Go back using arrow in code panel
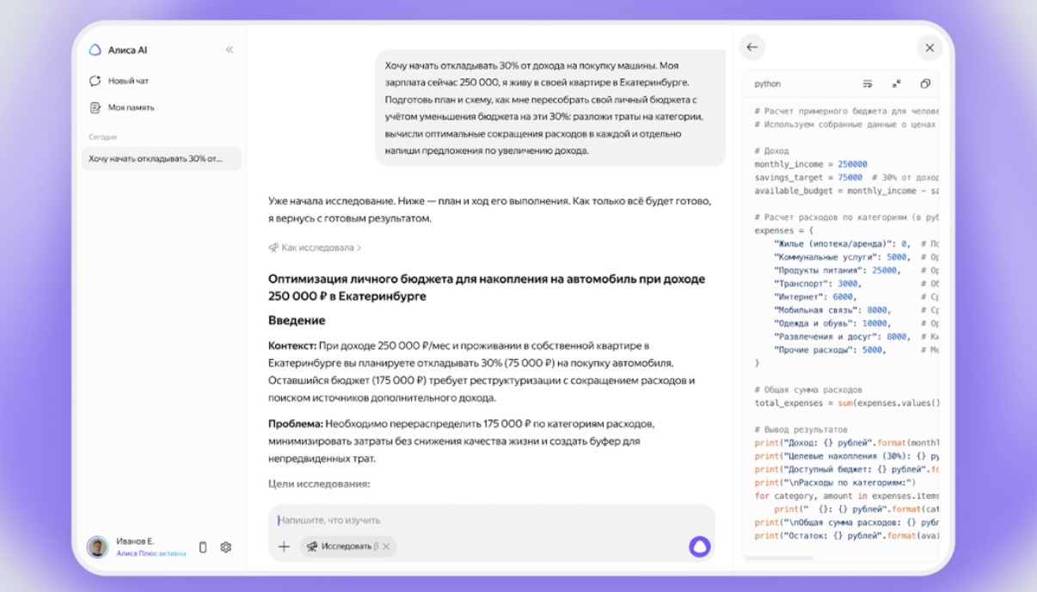The height and width of the screenshot is (592, 1037). pyautogui.click(x=752, y=47)
